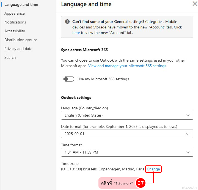
Task: Click the chevron arrow of the Language dropdown
Action: coord(188,115)
